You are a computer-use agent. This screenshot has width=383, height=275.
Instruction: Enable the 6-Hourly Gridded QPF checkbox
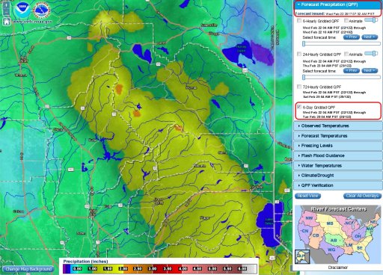299,21
